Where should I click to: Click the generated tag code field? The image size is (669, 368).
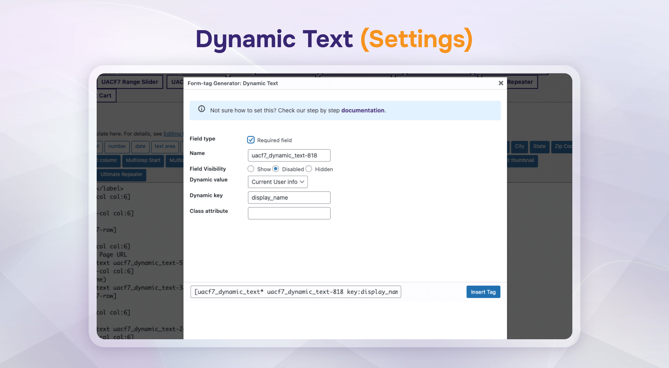296,292
